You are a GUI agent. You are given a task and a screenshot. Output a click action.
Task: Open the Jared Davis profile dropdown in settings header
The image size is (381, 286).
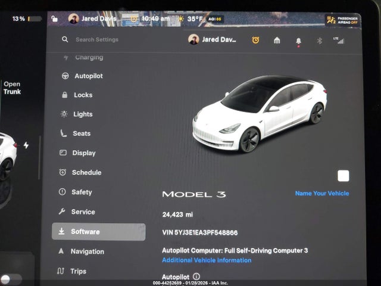click(x=212, y=39)
